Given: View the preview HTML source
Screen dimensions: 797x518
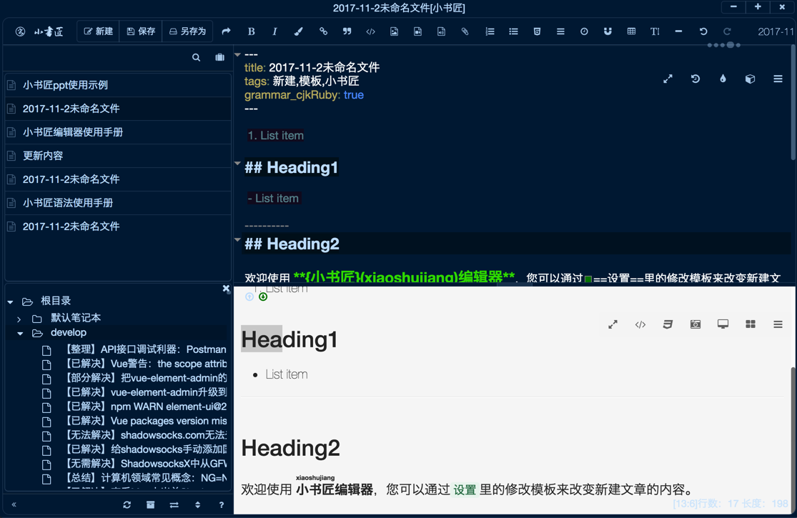Looking at the screenshot, I should tap(640, 324).
